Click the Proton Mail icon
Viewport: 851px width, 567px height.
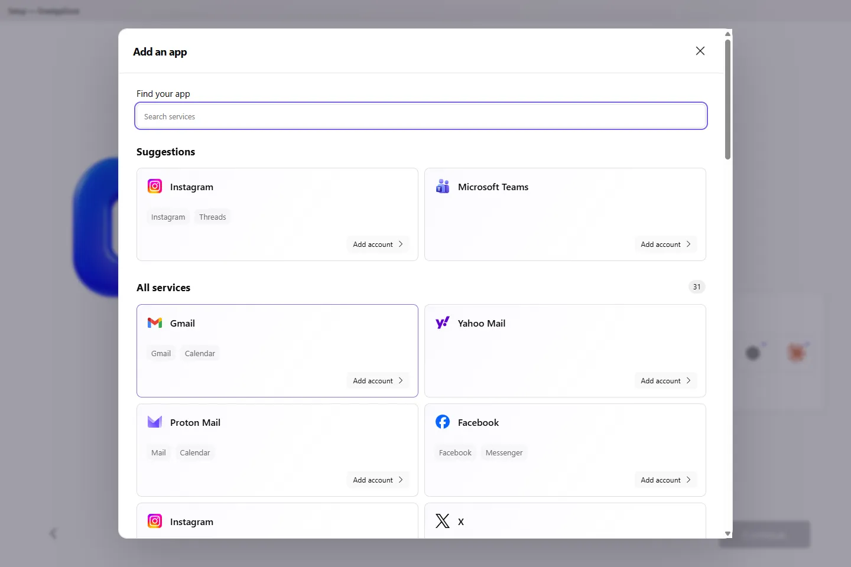(155, 422)
